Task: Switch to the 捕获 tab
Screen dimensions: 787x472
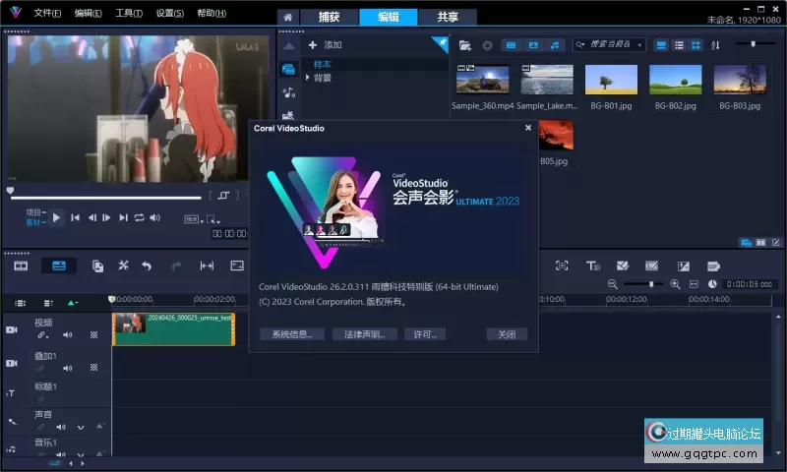Action: tap(330, 17)
